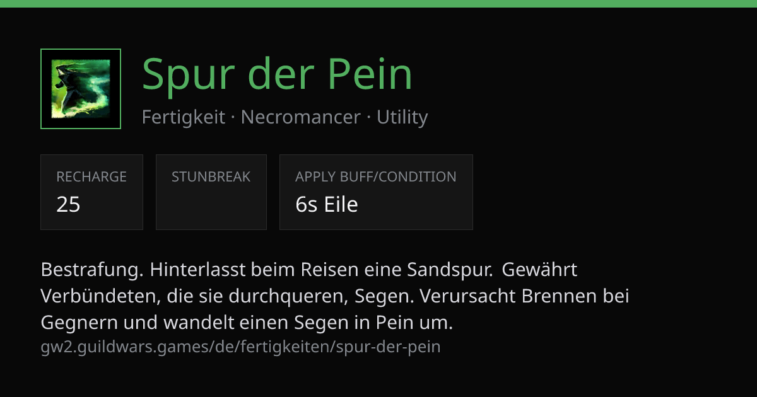Image resolution: width=757 pixels, height=397 pixels.
Task: Select the green Spur der Pein title
Action: coord(278,74)
